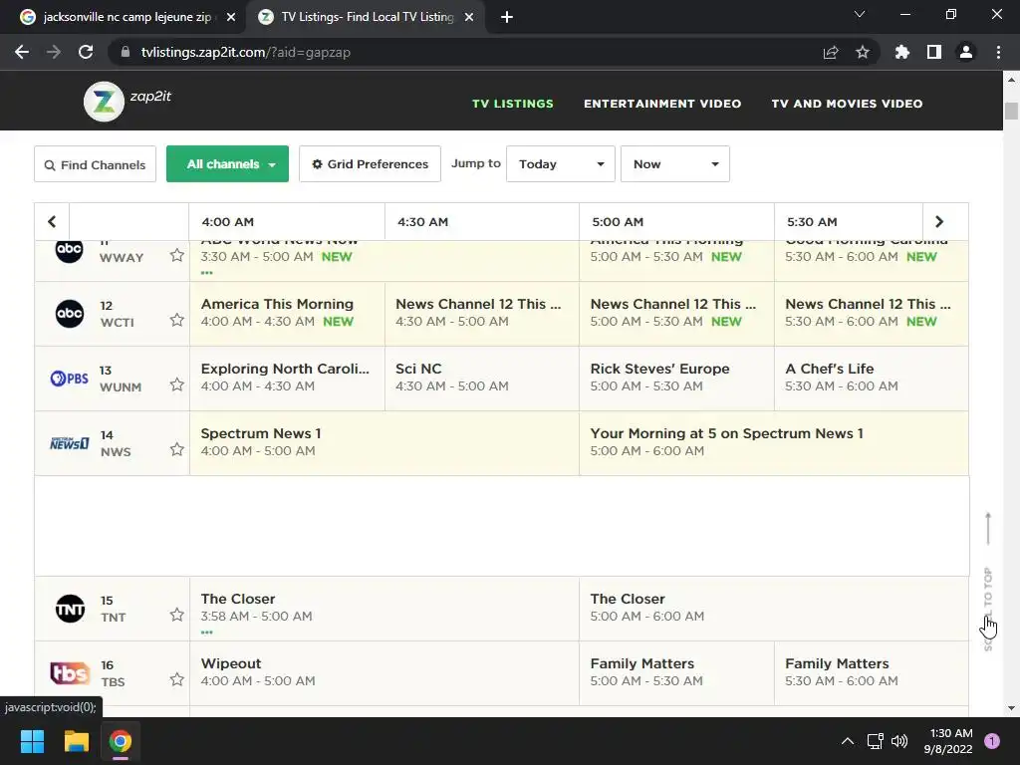The image size is (1020, 765).
Task: Go to earlier time slots arrow
Action: [x=52, y=222]
